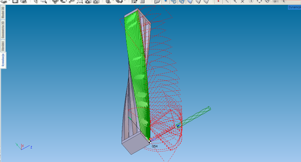Switch to the Model 3D tab
Screen dimensions: 301x162
3,12
